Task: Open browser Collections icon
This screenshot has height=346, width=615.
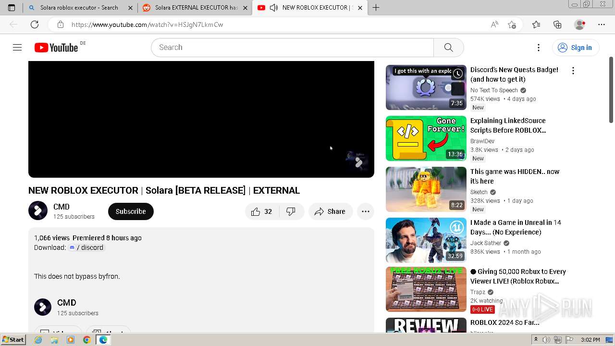Action: click(557, 25)
